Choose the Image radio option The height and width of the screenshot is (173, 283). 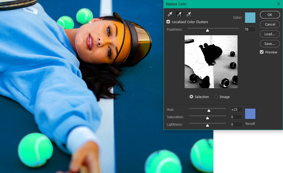point(216,97)
